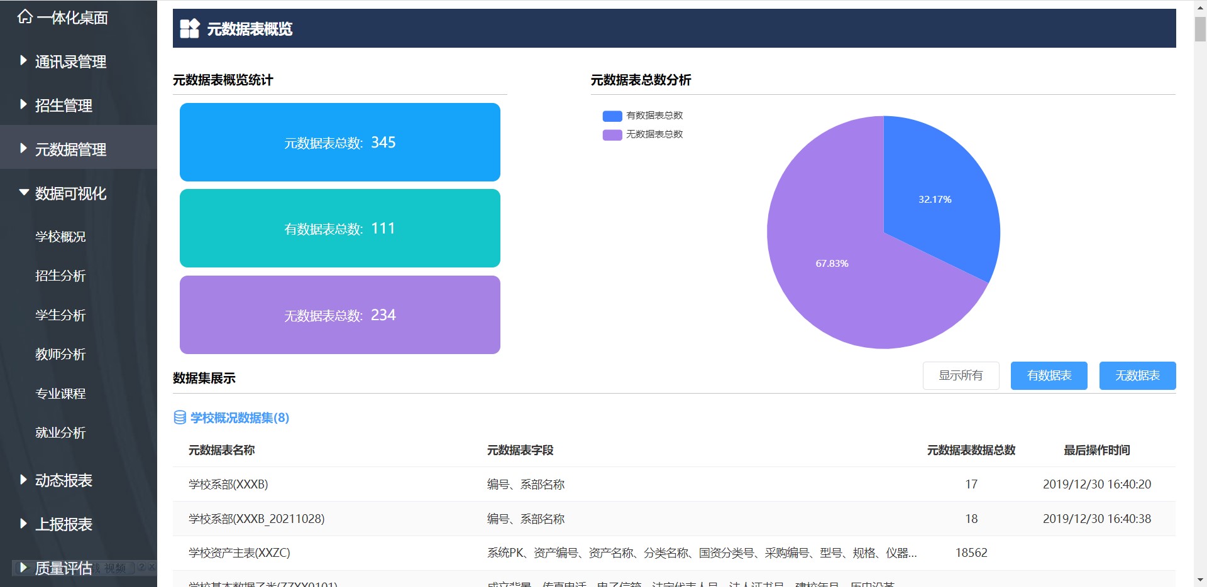
Task: Click the 无数据表总数 234 card
Action: [339, 315]
